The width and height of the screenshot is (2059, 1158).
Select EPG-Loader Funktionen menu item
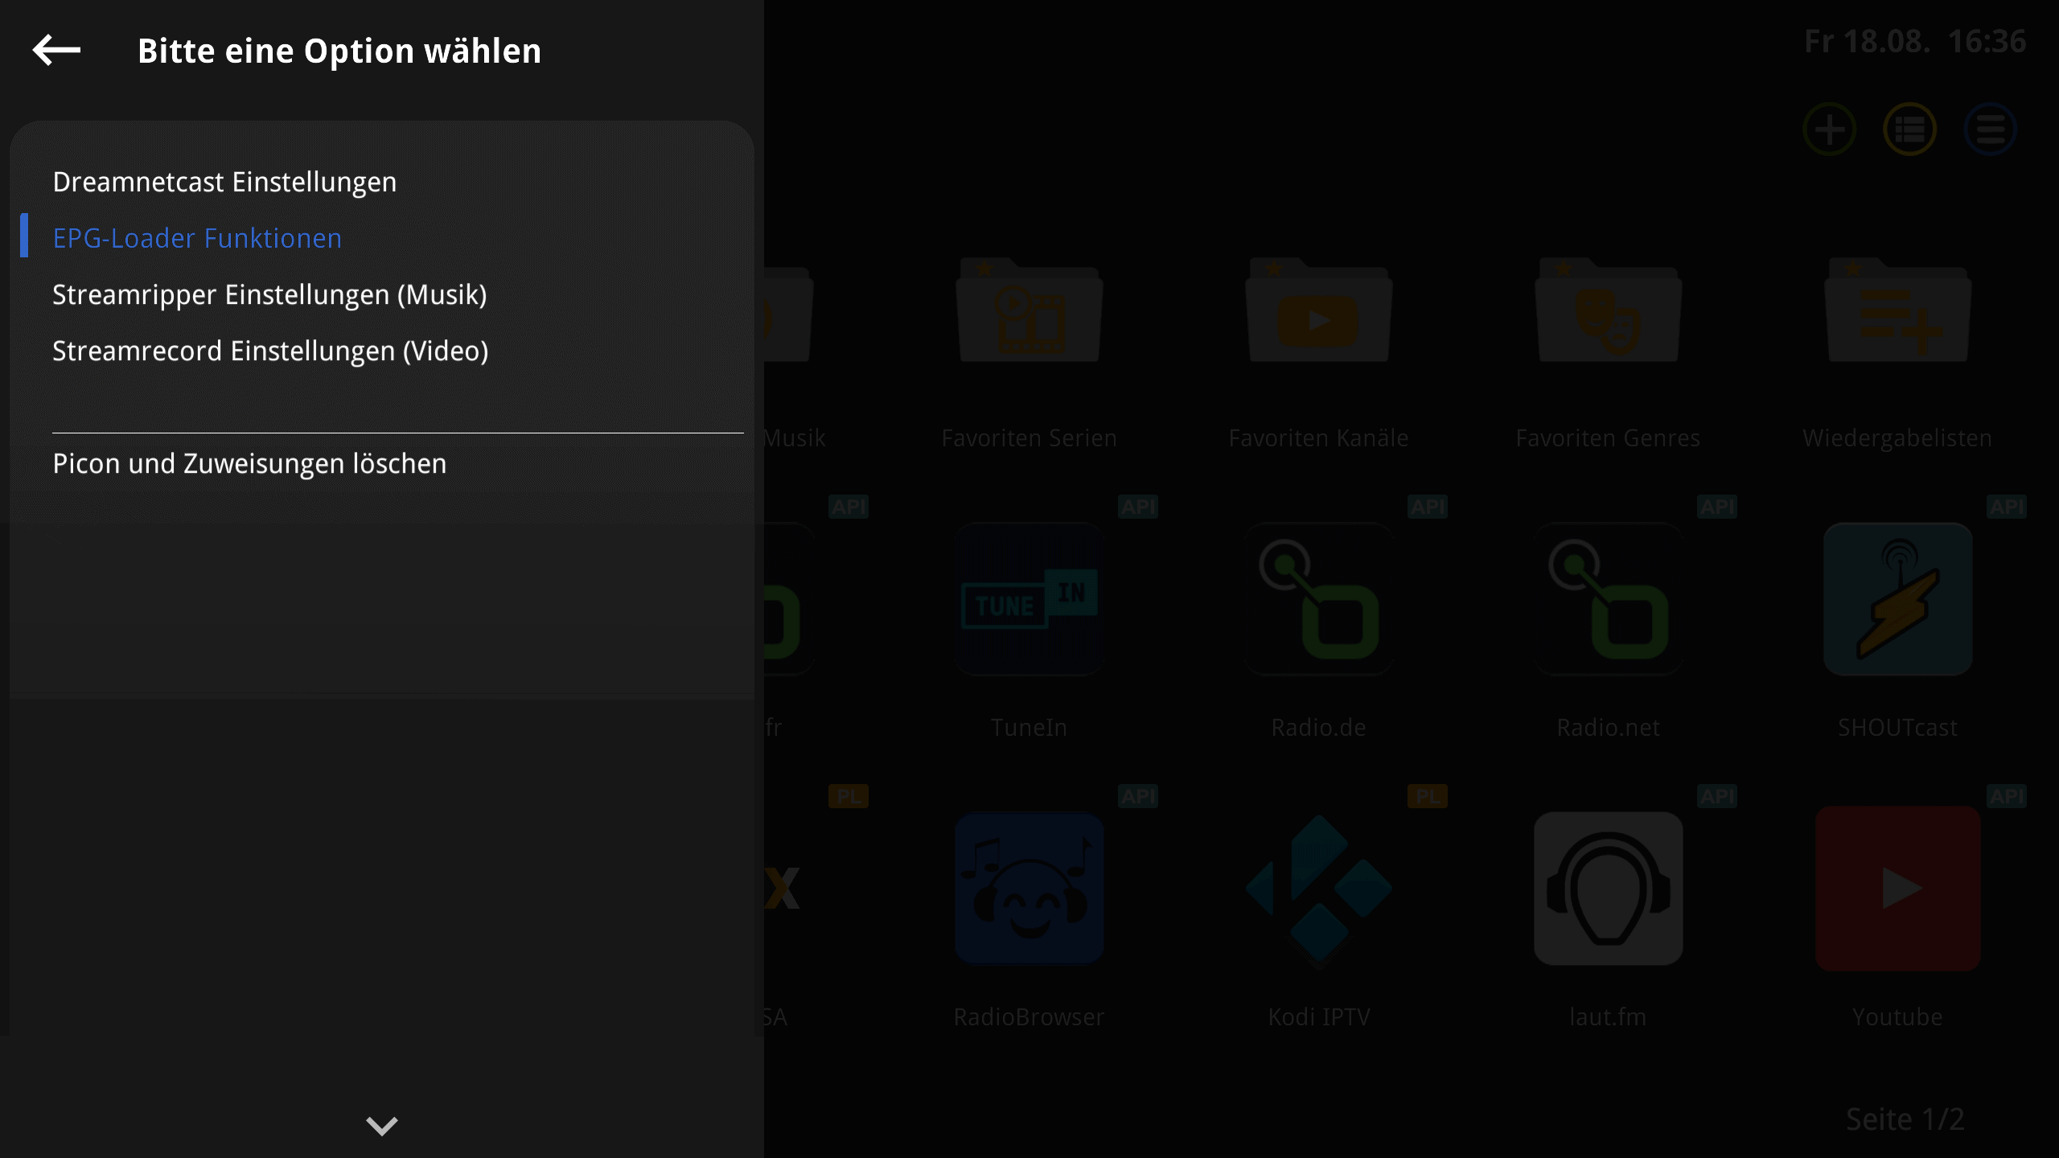[196, 237]
